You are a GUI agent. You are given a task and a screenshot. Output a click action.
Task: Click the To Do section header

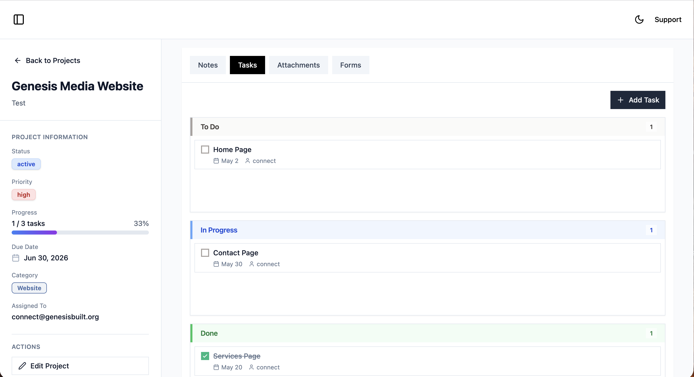tap(428, 127)
